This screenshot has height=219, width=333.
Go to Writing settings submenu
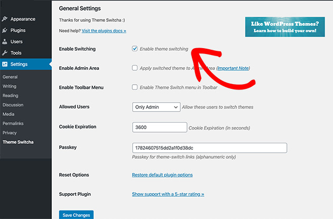coord(10,86)
